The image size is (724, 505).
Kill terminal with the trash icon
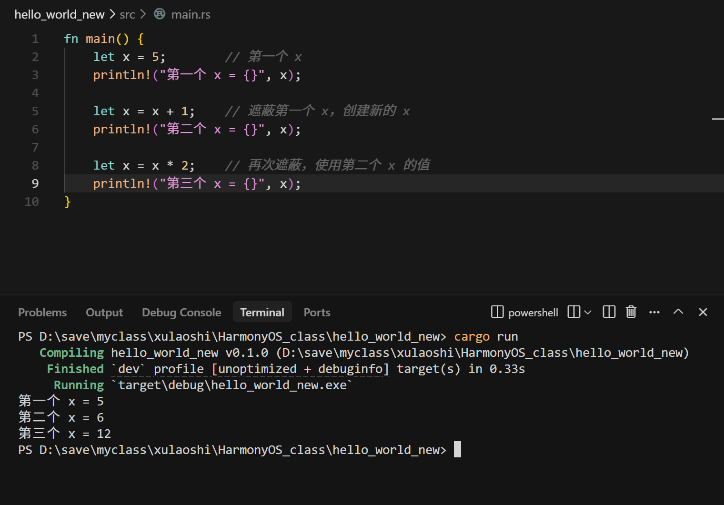click(631, 312)
